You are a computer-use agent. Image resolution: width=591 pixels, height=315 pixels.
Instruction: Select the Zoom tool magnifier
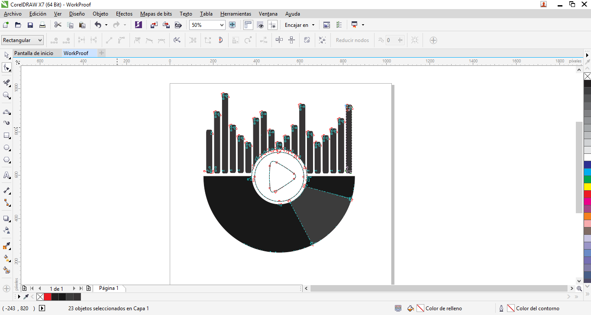6,95
